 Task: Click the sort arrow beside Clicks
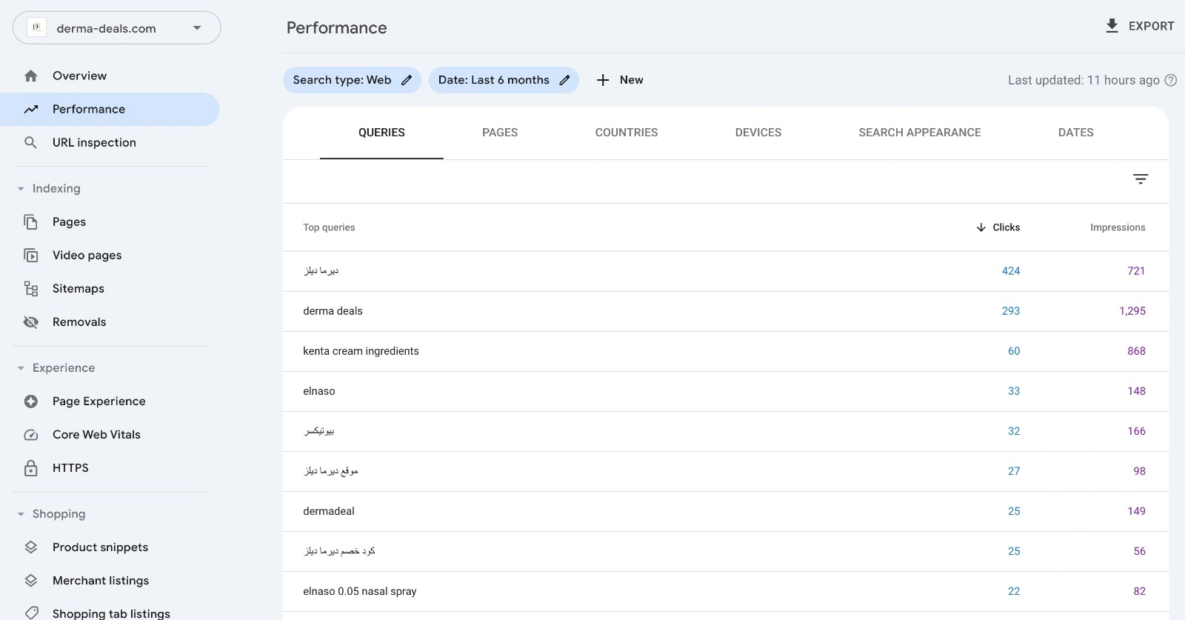pyautogui.click(x=981, y=227)
